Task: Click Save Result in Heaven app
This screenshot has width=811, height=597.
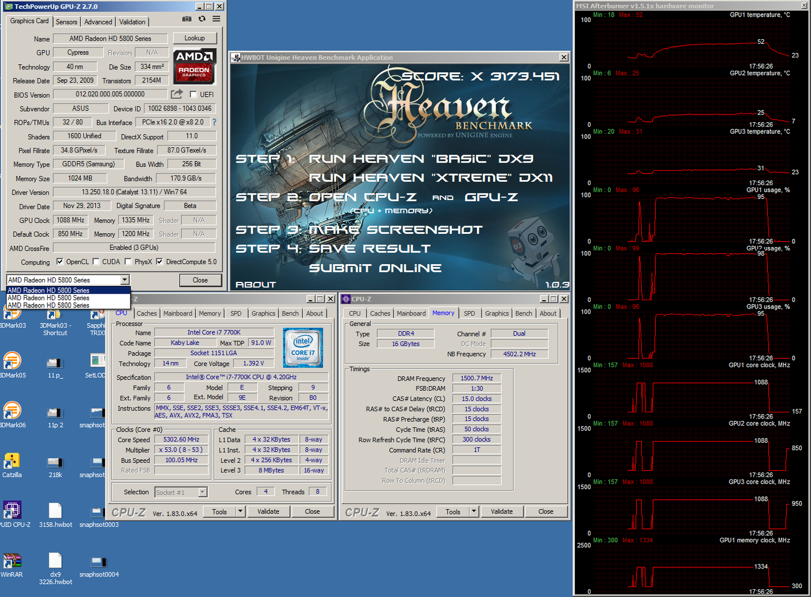Action: [x=369, y=249]
